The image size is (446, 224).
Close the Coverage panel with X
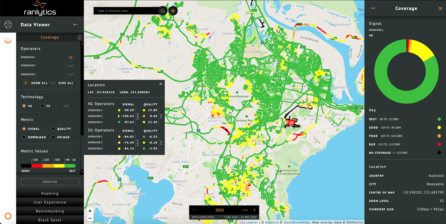[x=440, y=9]
